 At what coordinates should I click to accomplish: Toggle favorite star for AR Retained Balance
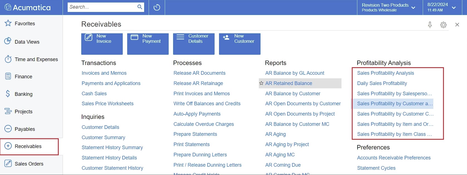coord(261,83)
